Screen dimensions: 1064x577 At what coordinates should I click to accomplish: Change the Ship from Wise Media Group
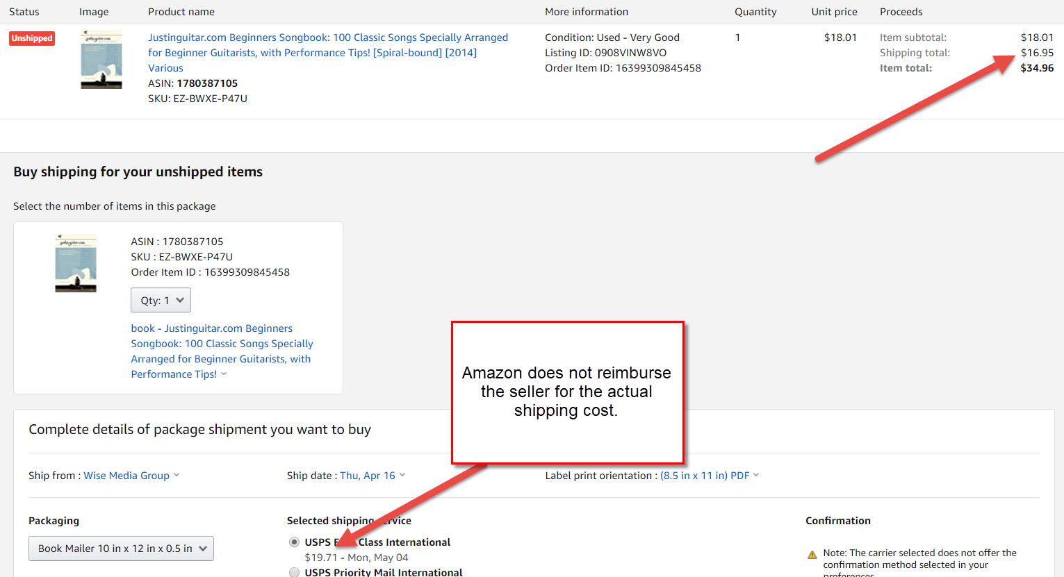131,476
